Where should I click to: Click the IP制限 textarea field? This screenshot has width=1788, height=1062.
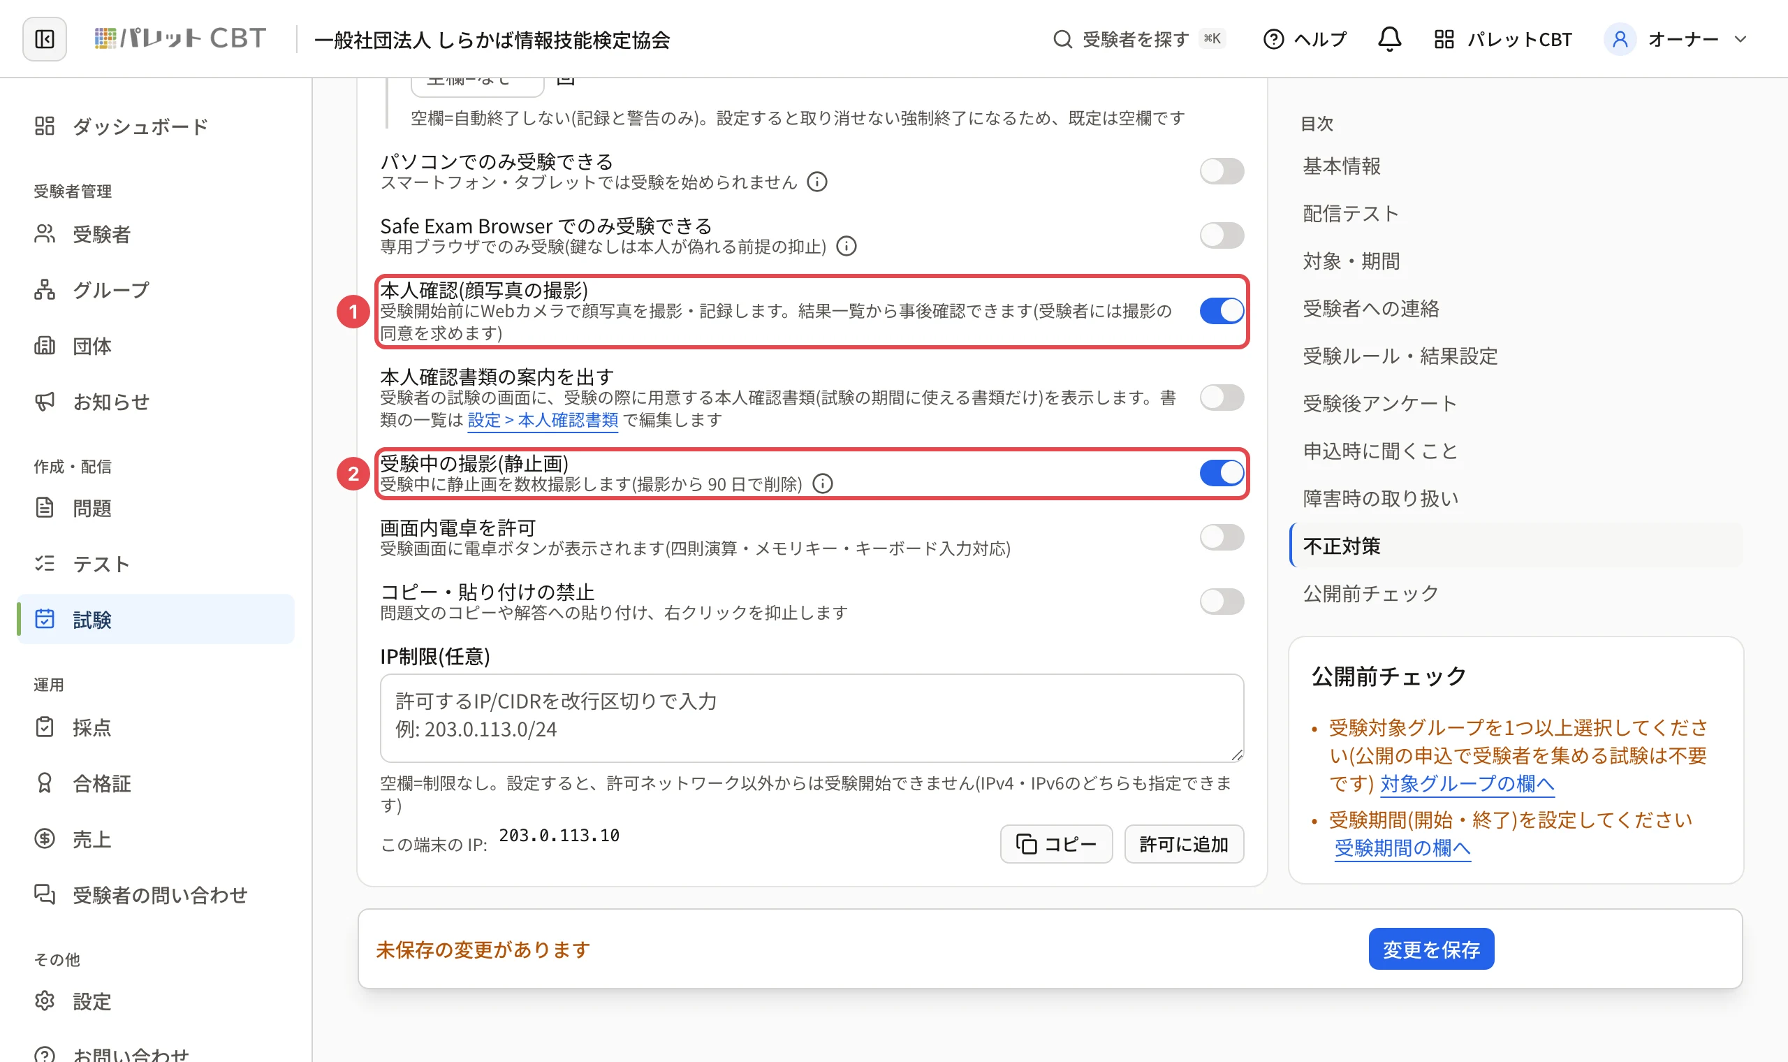coord(812,718)
